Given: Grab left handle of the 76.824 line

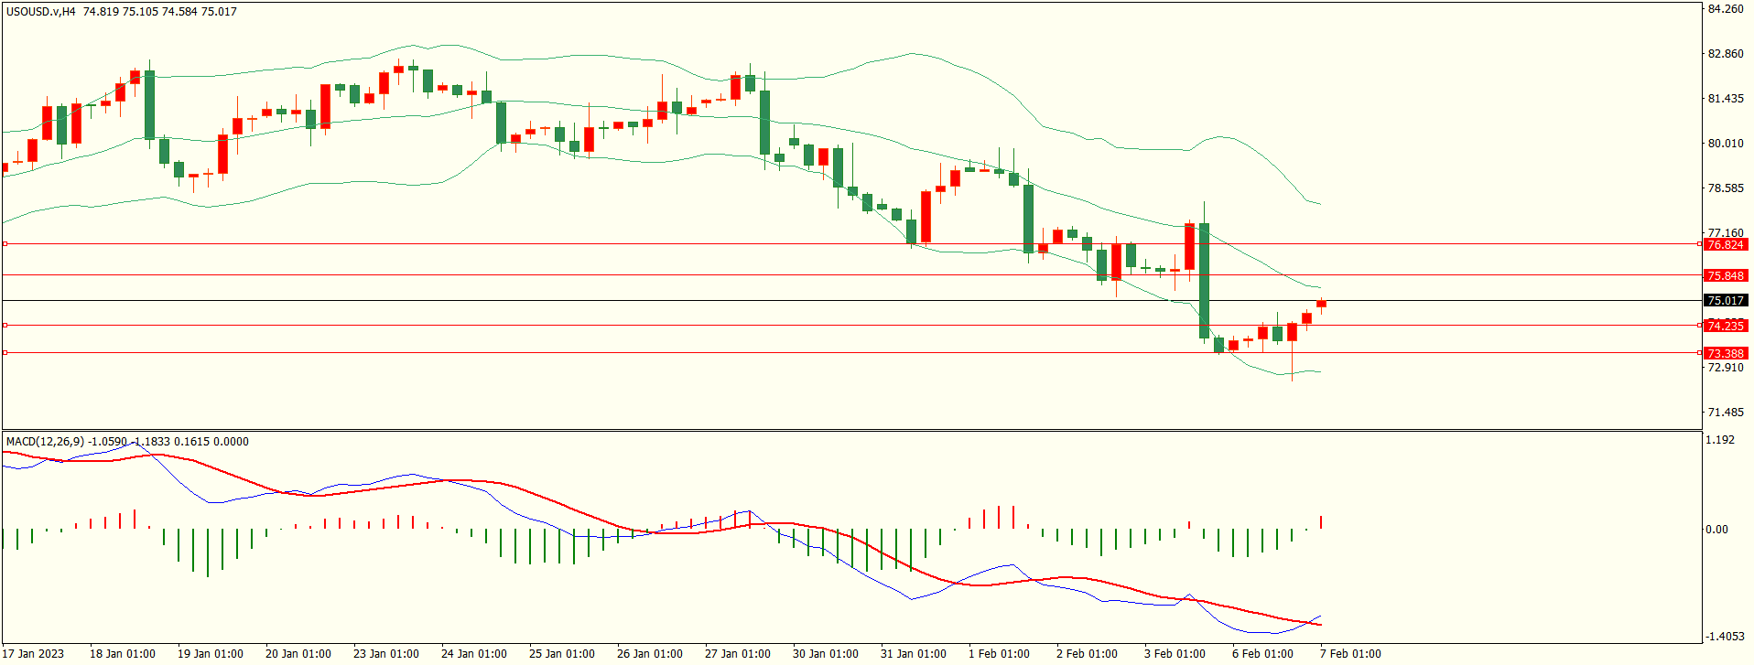Looking at the screenshot, I should [5, 244].
